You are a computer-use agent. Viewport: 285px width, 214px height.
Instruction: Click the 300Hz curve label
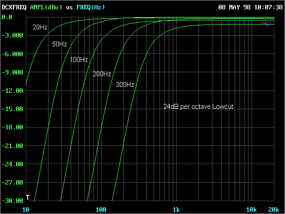point(125,84)
